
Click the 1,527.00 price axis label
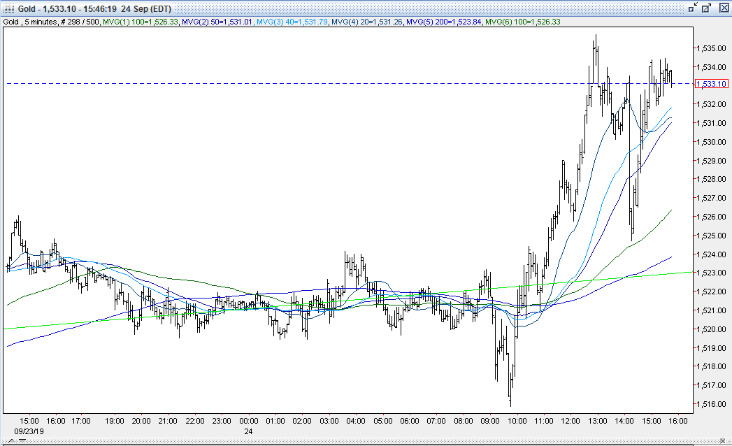click(x=711, y=198)
